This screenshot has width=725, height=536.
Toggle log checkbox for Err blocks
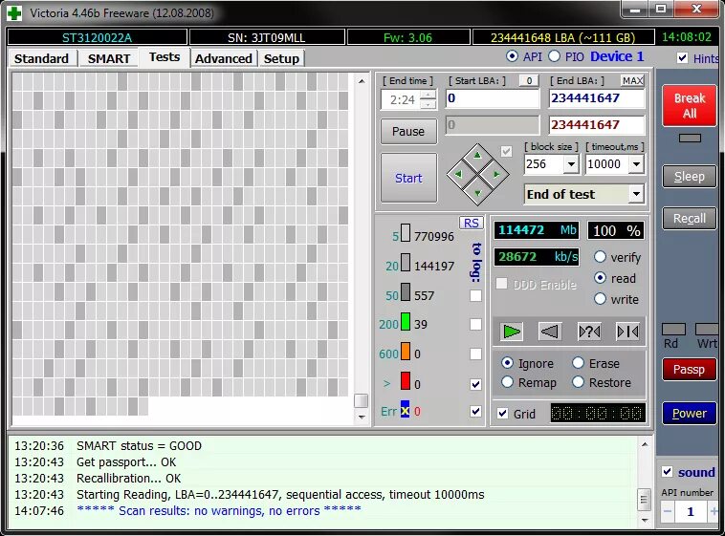click(475, 411)
